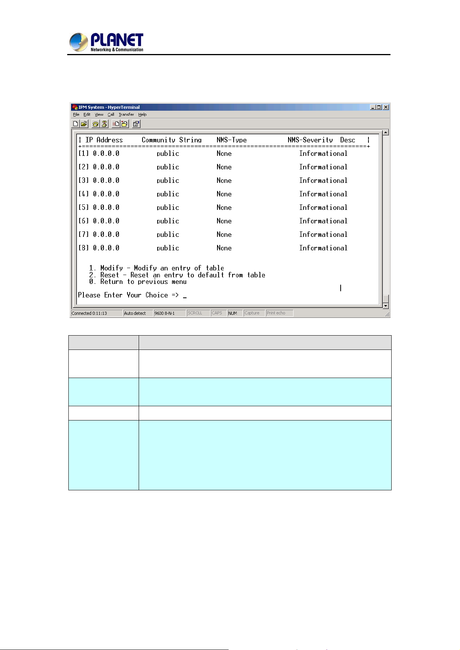Click the 'Connected 0:11:13' status field
The height and width of the screenshot is (650, 460).
(97, 313)
